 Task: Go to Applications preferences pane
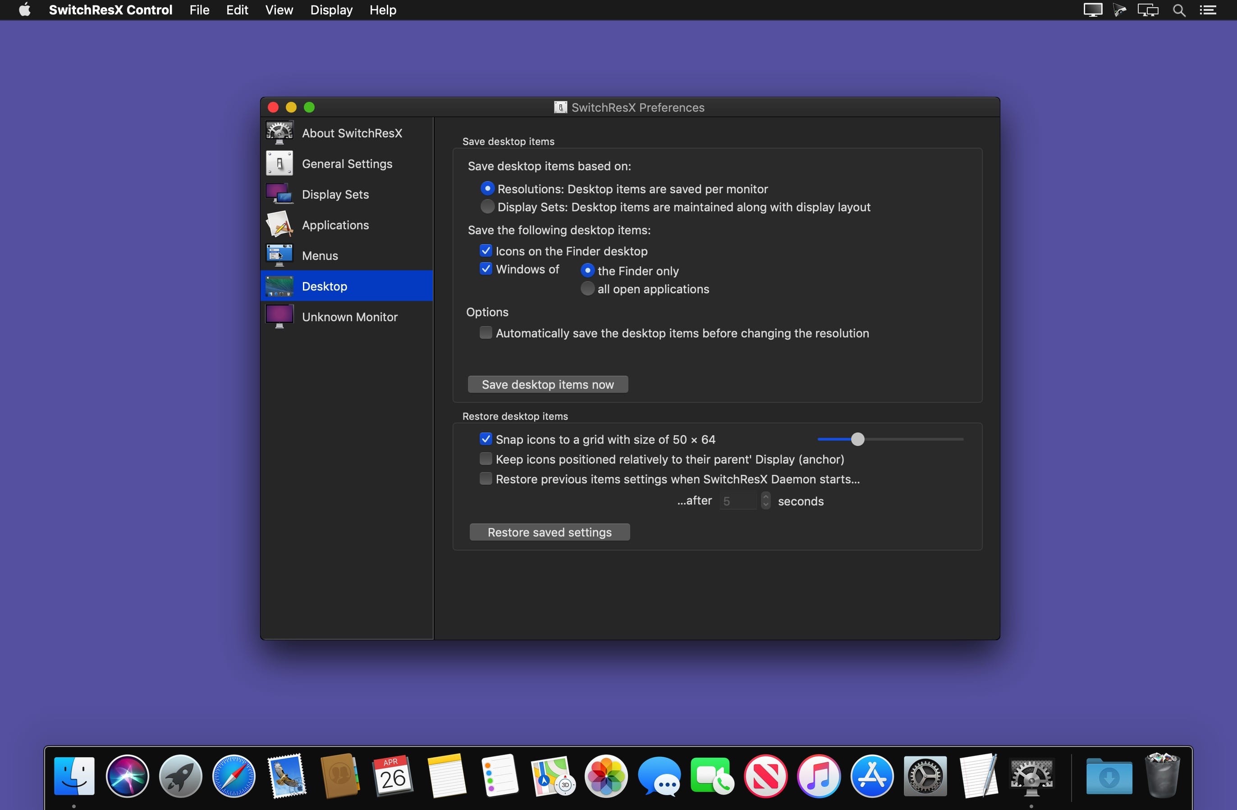click(x=347, y=225)
